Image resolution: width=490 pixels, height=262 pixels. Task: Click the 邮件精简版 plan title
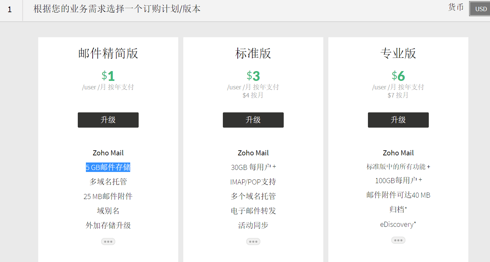click(x=108, y=53)
